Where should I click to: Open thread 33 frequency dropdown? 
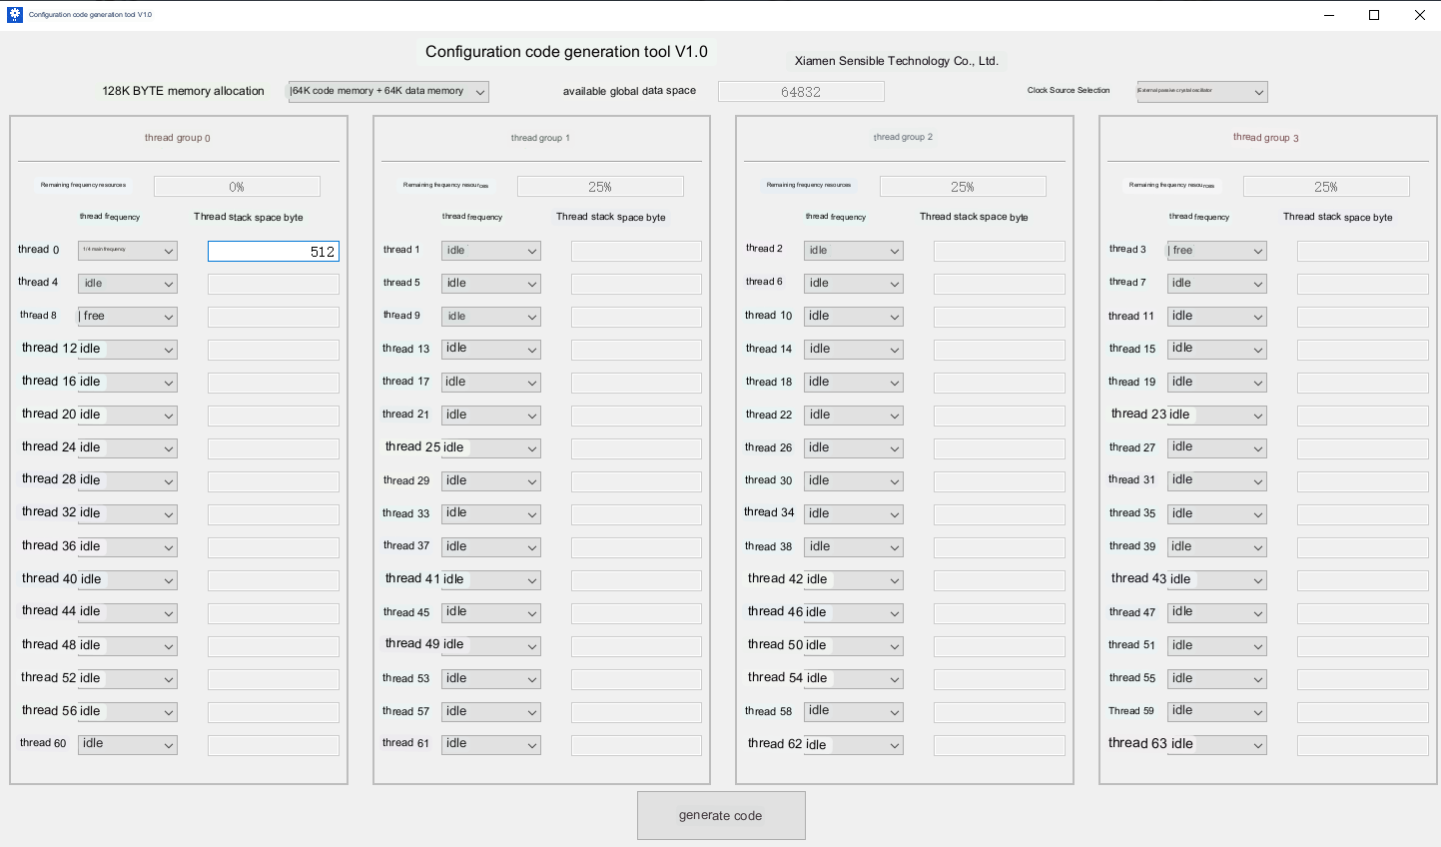[490, 514]
